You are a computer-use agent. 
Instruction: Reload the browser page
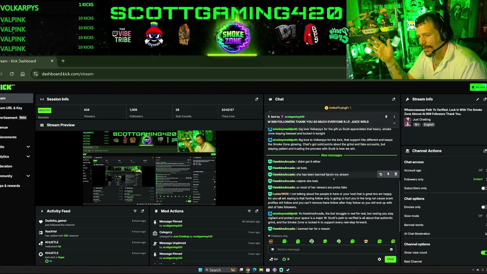point(12,74)
